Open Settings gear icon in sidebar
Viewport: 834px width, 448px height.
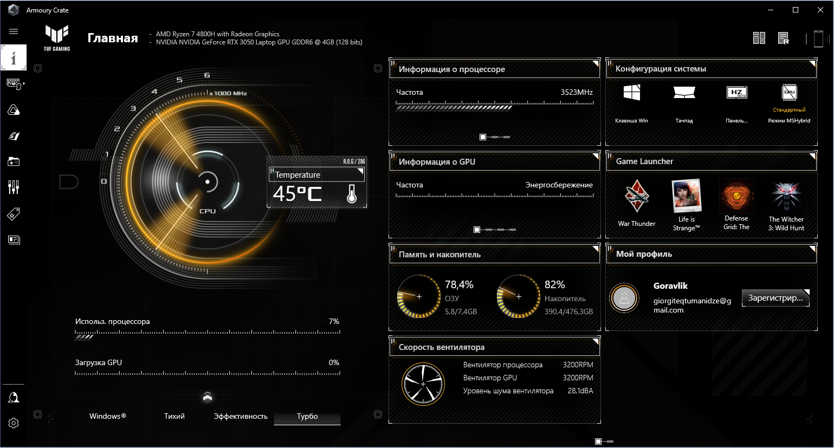(14, 423)
